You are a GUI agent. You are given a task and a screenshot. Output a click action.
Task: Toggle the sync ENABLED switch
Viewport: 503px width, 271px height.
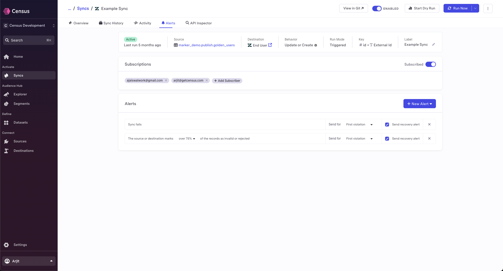[x=377, y=9]
